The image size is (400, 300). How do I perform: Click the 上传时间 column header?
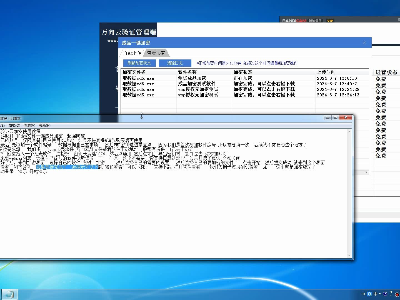[342, 72]
